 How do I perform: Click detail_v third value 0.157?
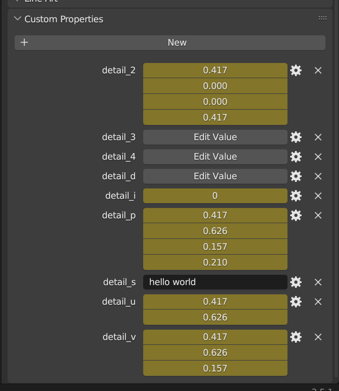point(215,368)
